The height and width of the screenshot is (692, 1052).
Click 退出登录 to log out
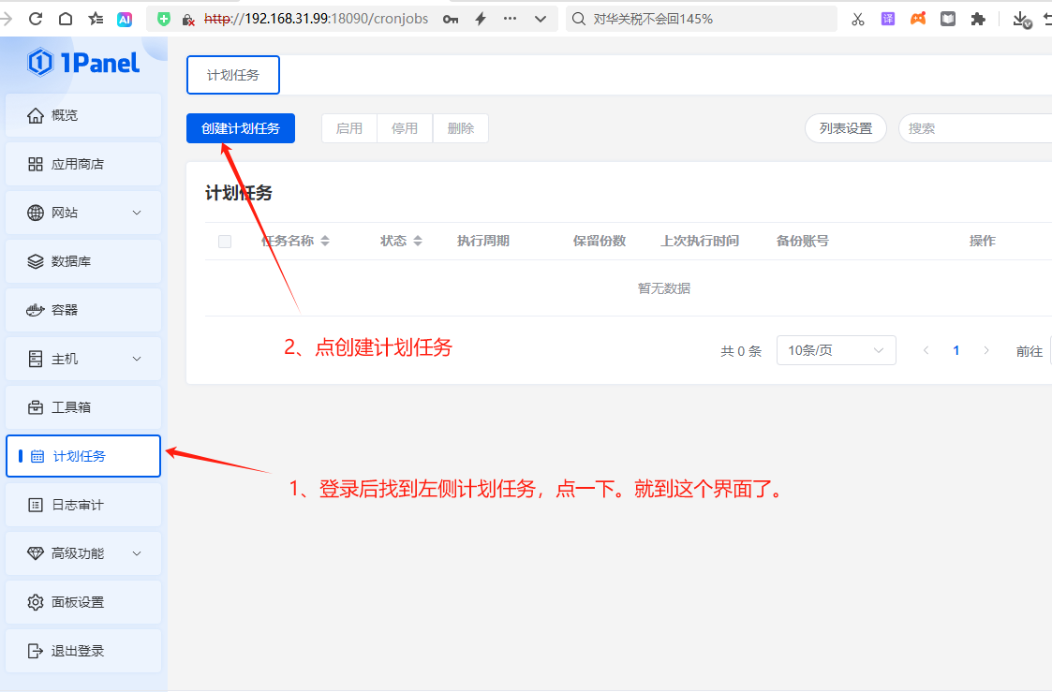click(83, 651)
